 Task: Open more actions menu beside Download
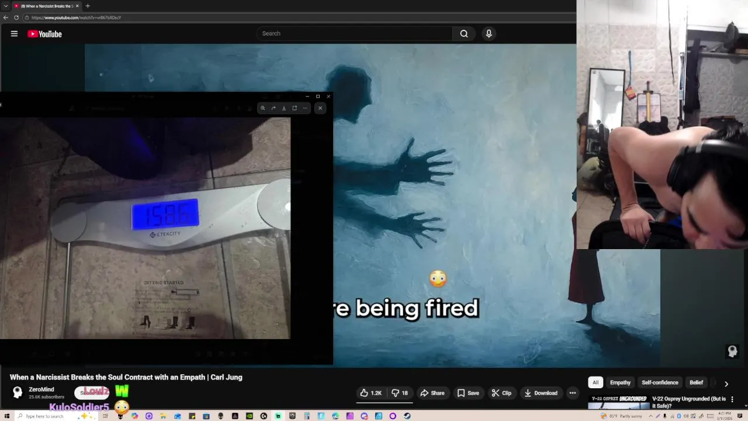pyautogui.click(x=573, y=393)
